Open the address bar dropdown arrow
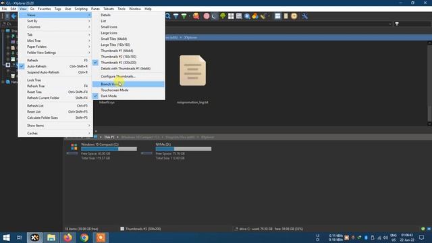Screen dimensions: 432x243 [x=390, y=24]
